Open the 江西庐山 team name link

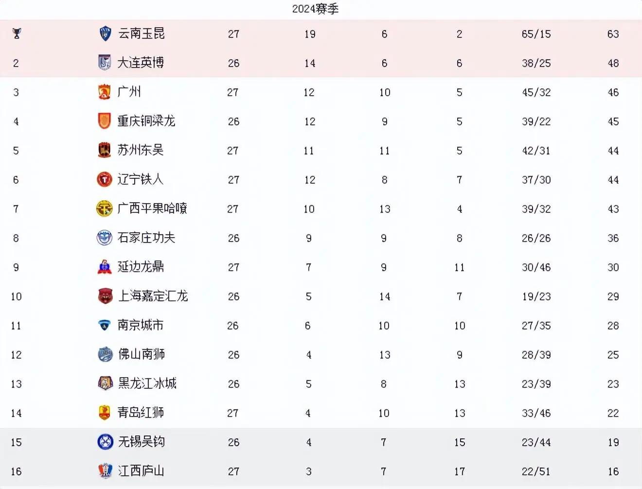(x=142, y=471)
